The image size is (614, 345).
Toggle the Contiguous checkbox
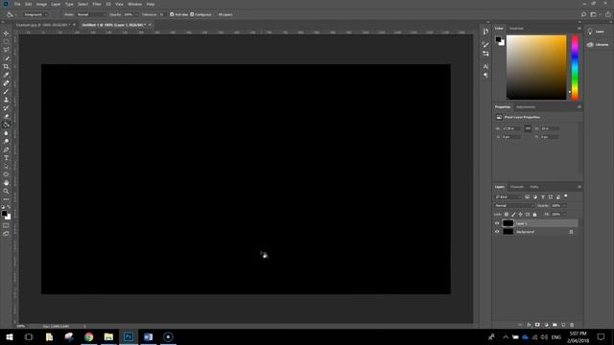pyautogui.click(x=192, y=14)
